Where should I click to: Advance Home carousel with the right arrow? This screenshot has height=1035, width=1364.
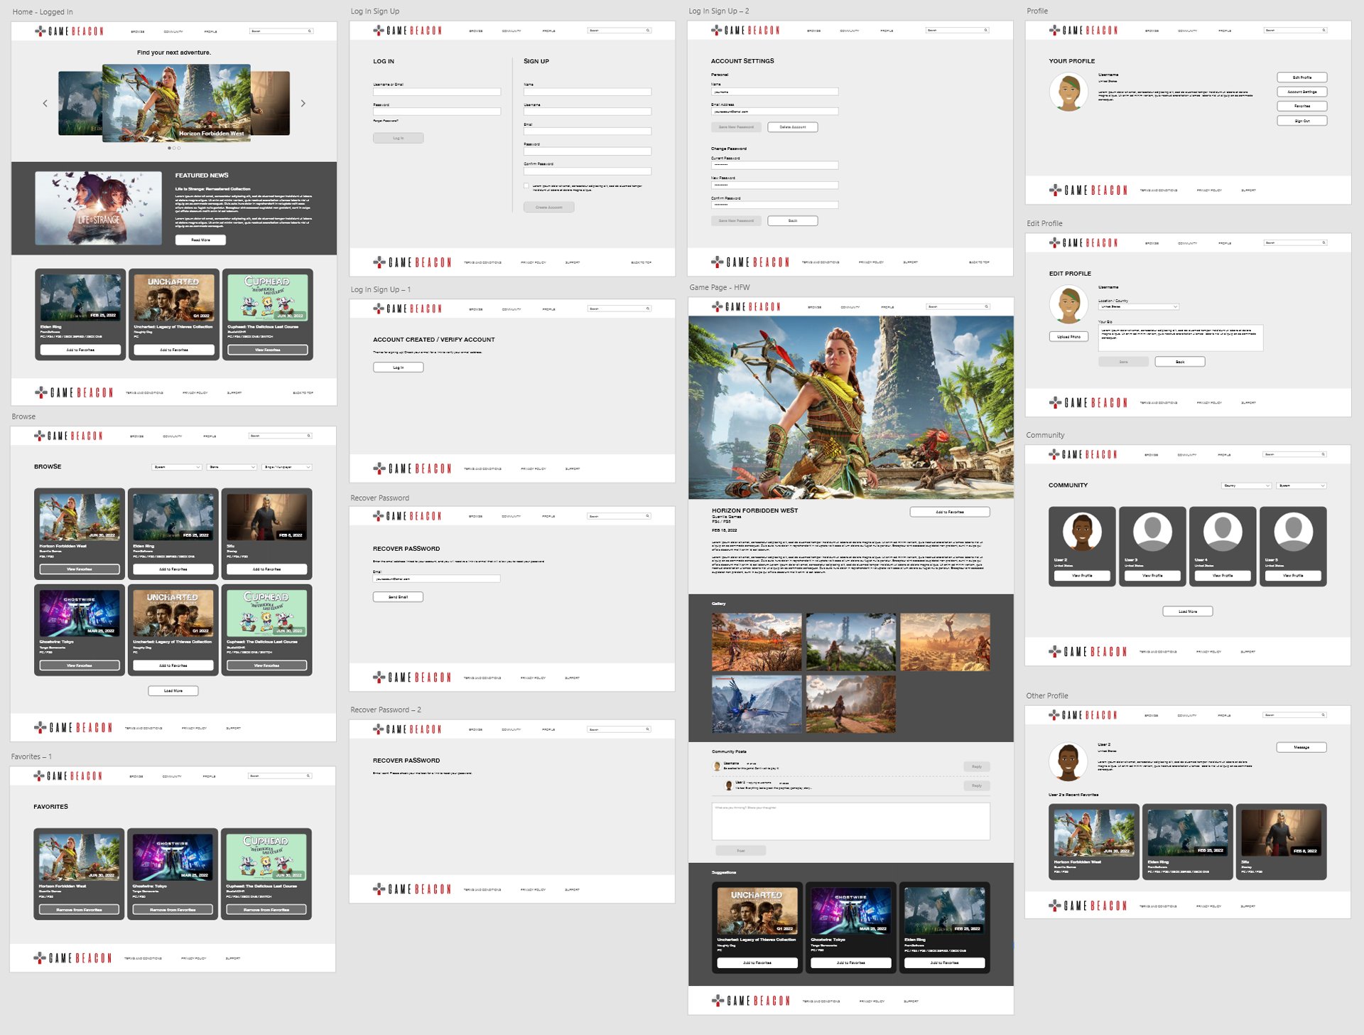click(303, 104)
